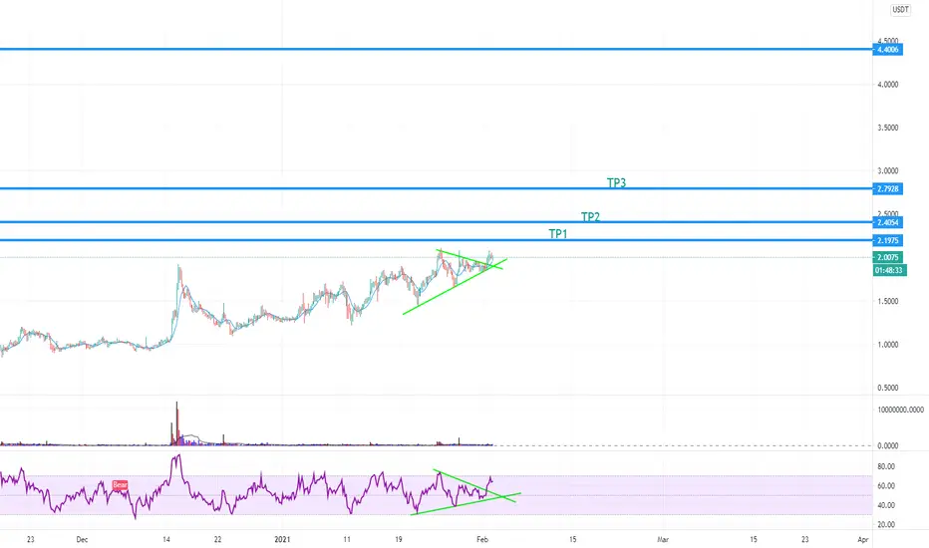Select the 2.4054 price label on axis

[x=887, y=223]
